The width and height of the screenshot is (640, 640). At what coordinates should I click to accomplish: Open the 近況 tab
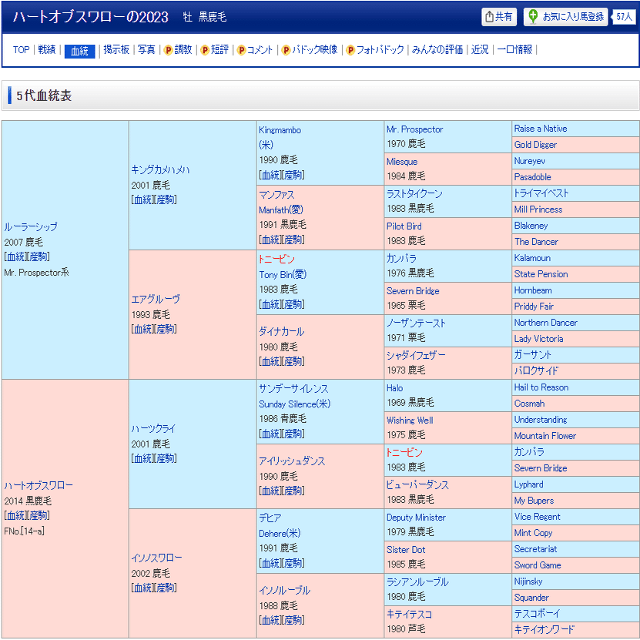480,50
